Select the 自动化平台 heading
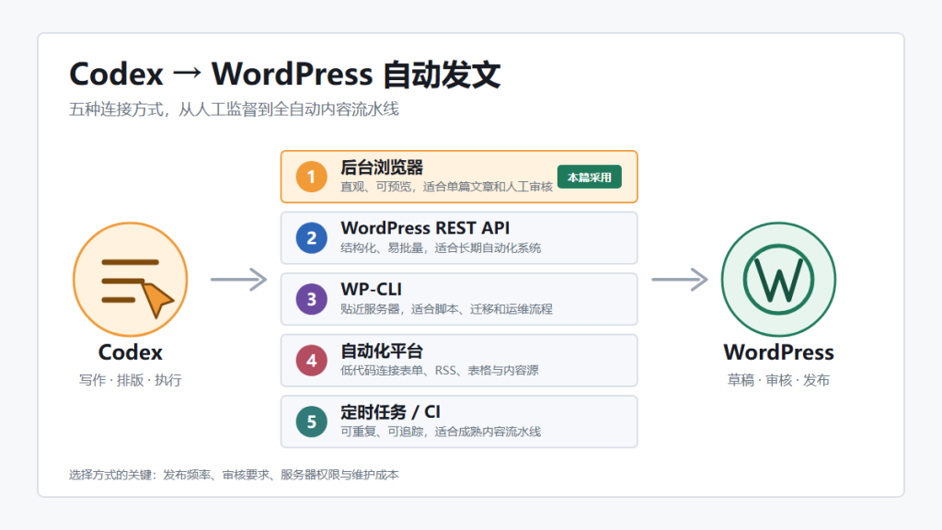The height and width of the screenshot is (530, 942). pos(382,351)
